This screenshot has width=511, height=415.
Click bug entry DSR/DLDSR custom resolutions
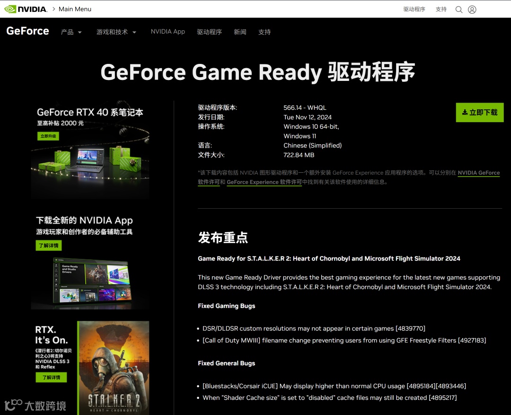tap(314, 328)
